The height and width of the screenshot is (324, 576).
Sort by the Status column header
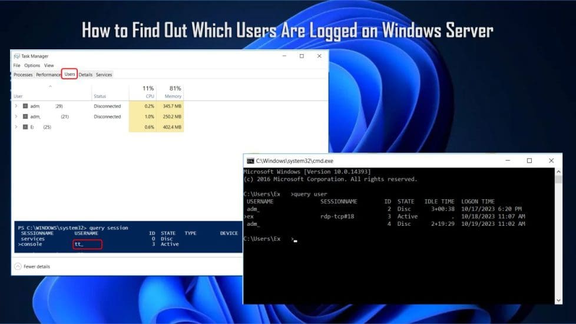pos(100,96)
